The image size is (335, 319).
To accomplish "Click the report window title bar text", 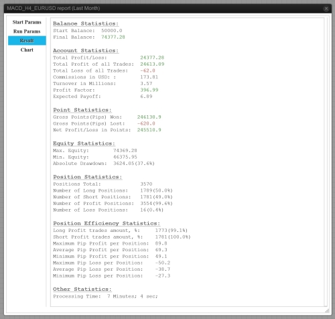I will pos(54,8).
